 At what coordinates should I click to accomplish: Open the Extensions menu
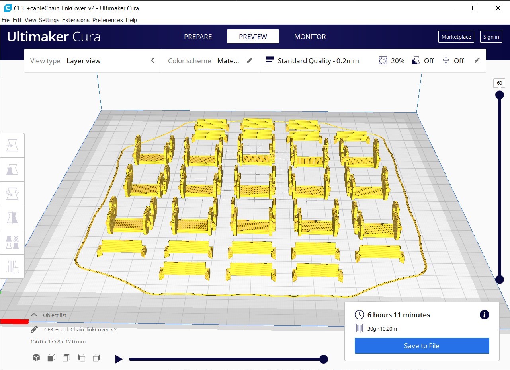click(76, 20)
